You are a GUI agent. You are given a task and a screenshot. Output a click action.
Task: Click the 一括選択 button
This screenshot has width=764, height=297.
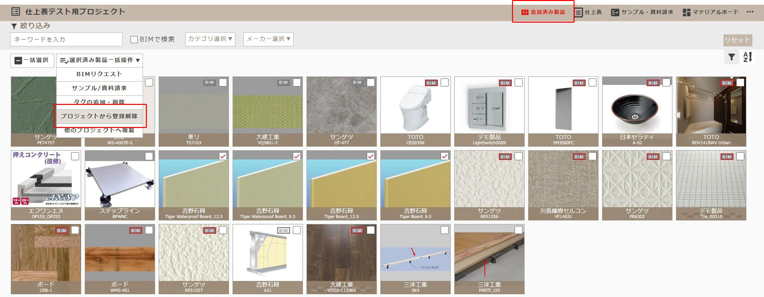tap(32, 60)
